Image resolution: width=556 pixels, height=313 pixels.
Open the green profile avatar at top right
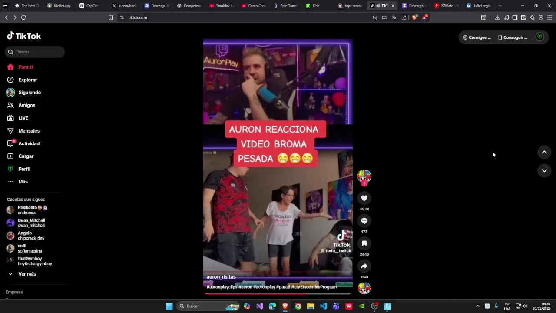tap(539, 37)
